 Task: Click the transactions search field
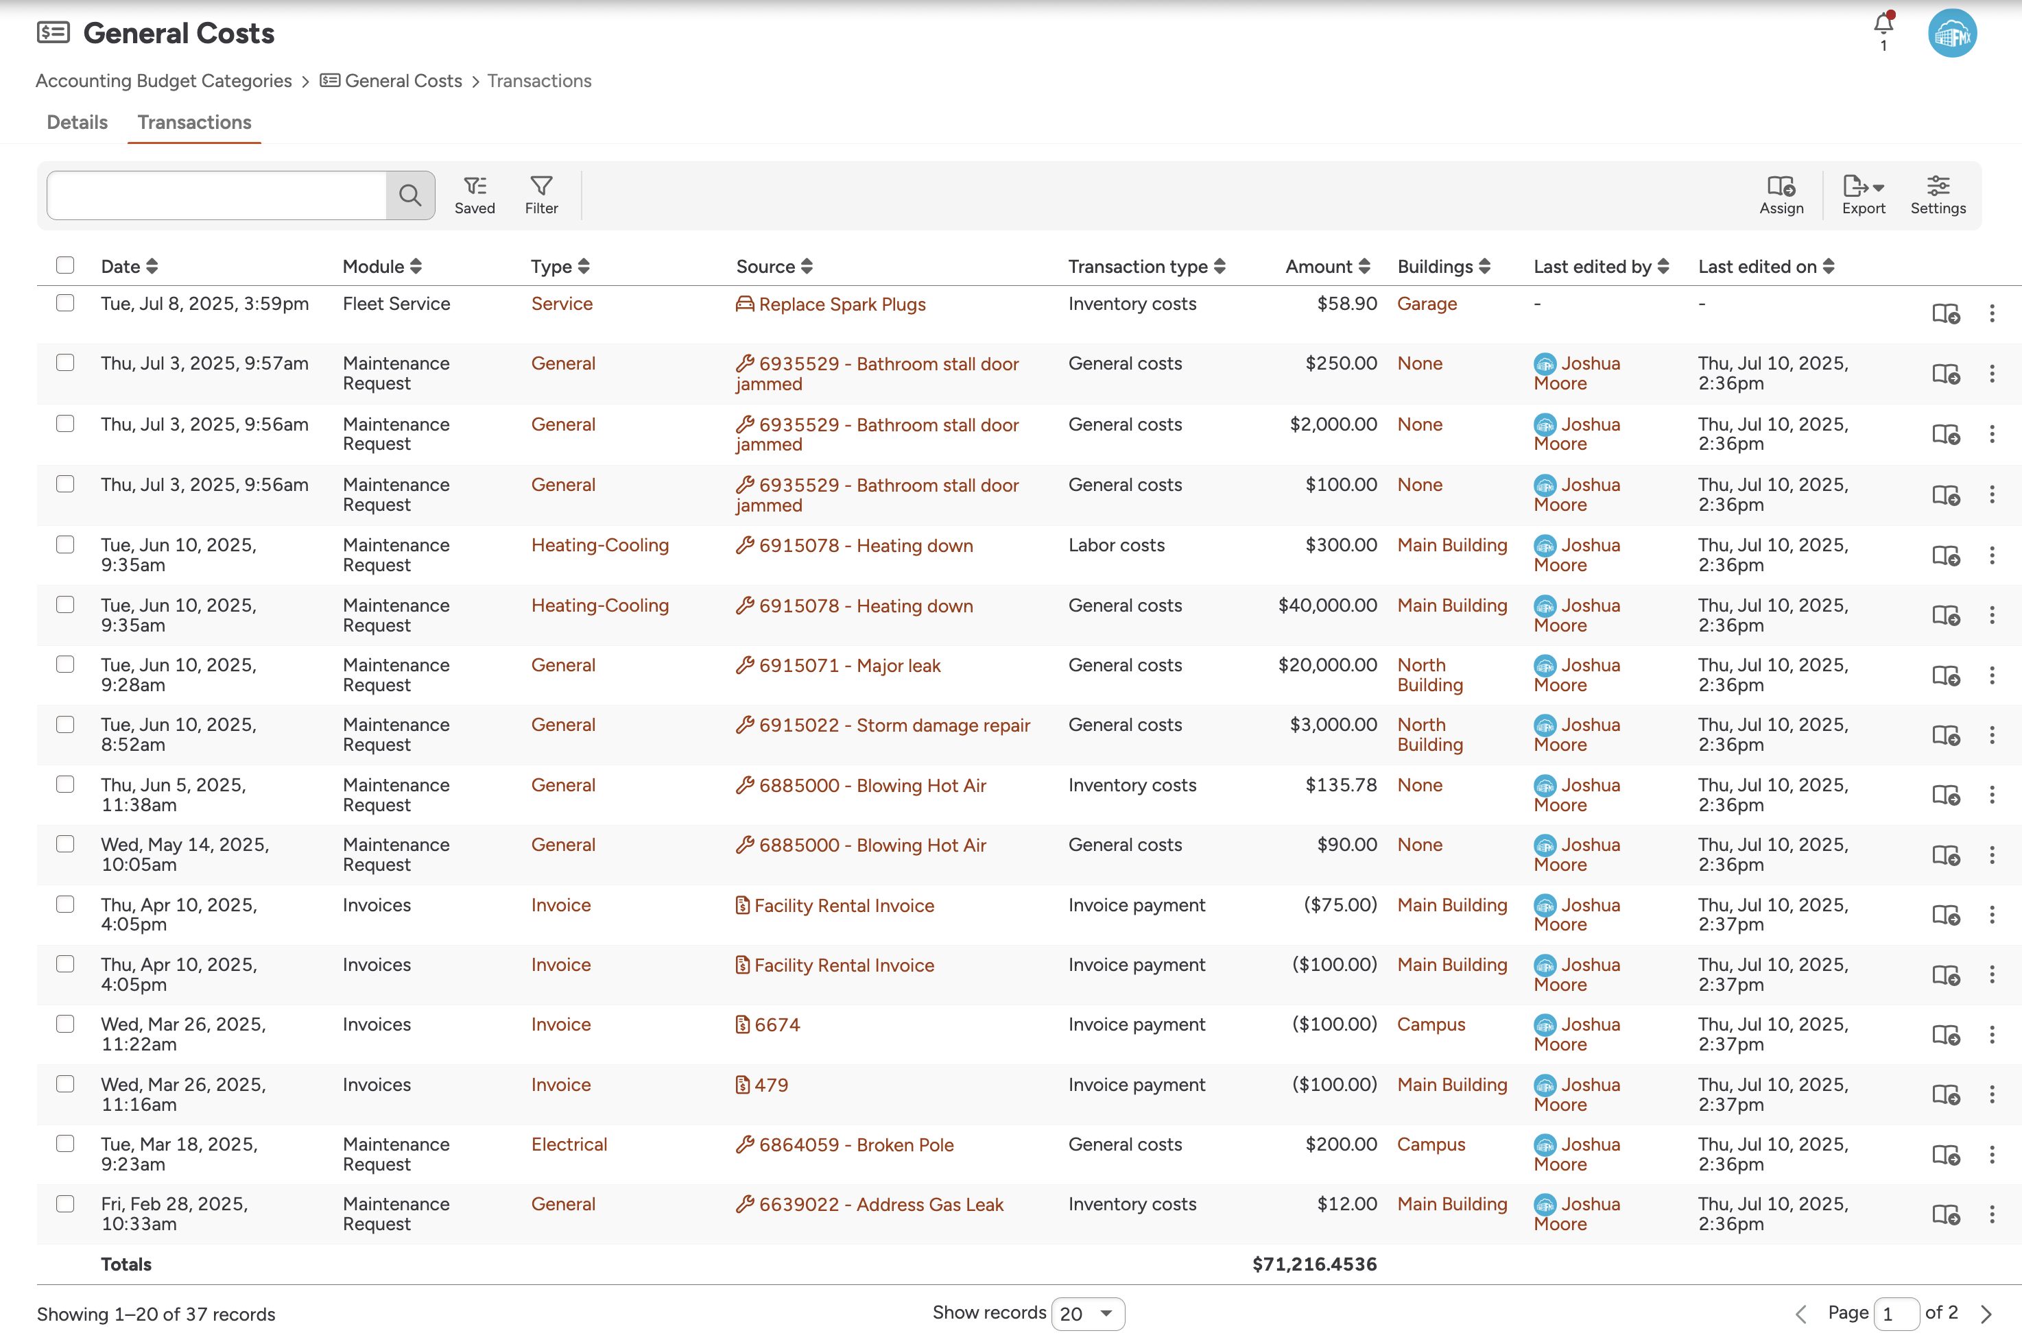pyautogui.click(x=217, y=195)
